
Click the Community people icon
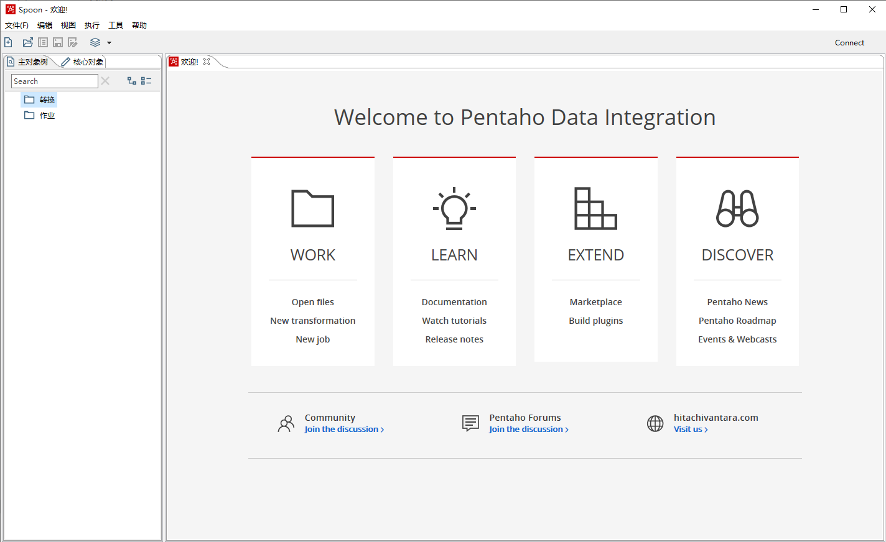click(x=286, y=423)
